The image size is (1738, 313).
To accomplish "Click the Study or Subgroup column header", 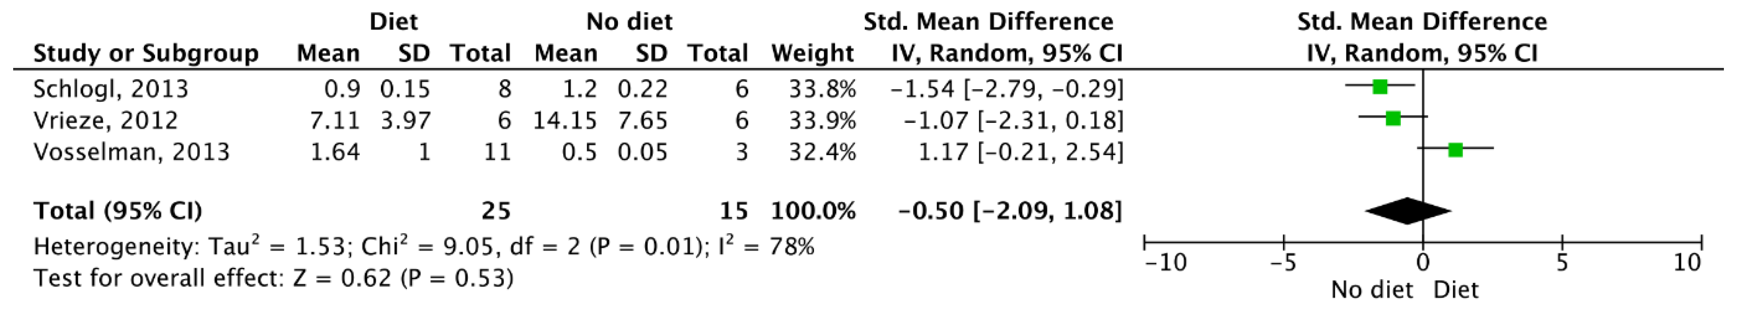I will click(146, 53).
